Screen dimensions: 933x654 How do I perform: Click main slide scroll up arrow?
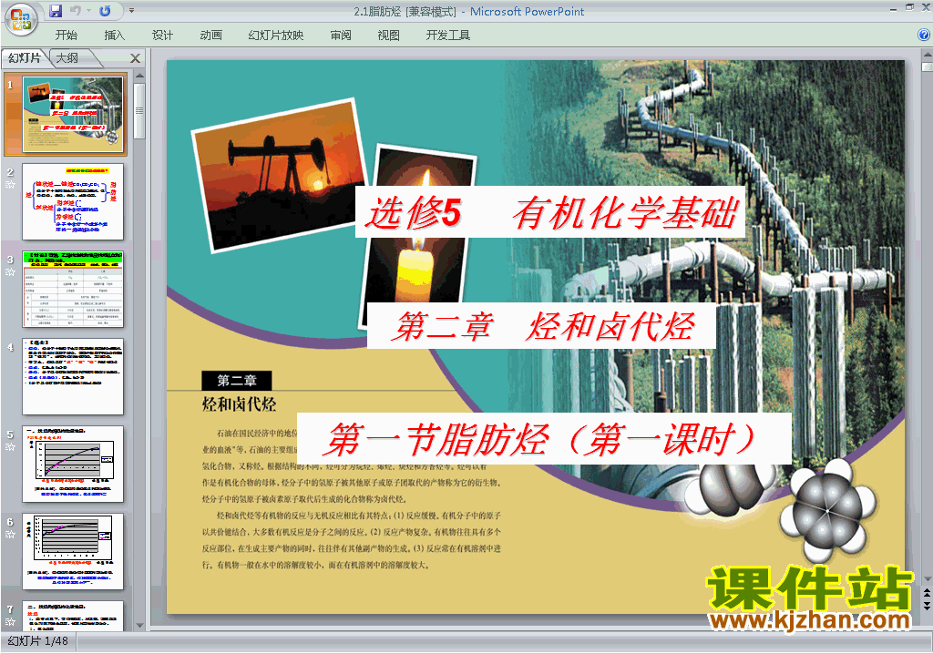(x=927, y=54)
